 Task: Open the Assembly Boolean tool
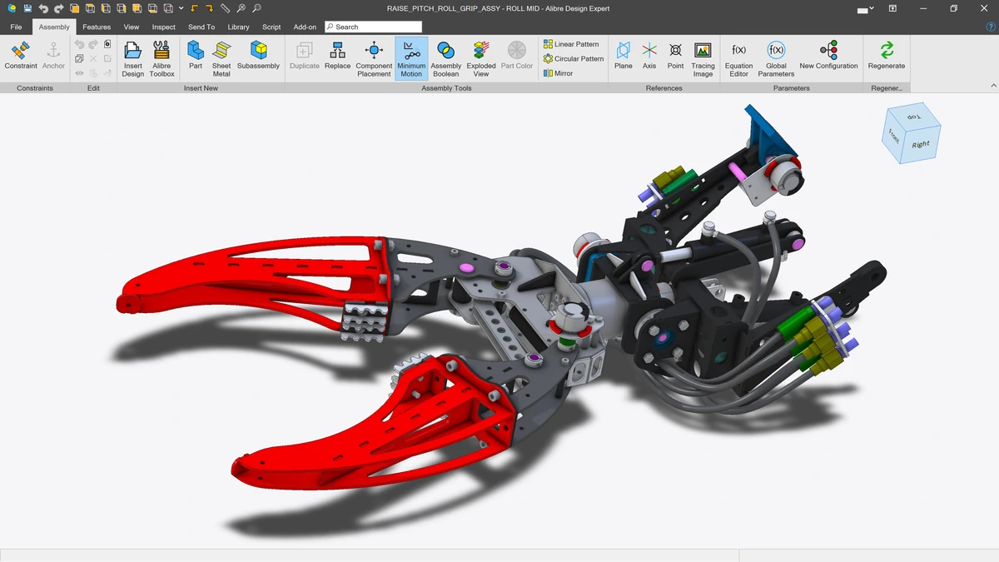coord(446,57)
